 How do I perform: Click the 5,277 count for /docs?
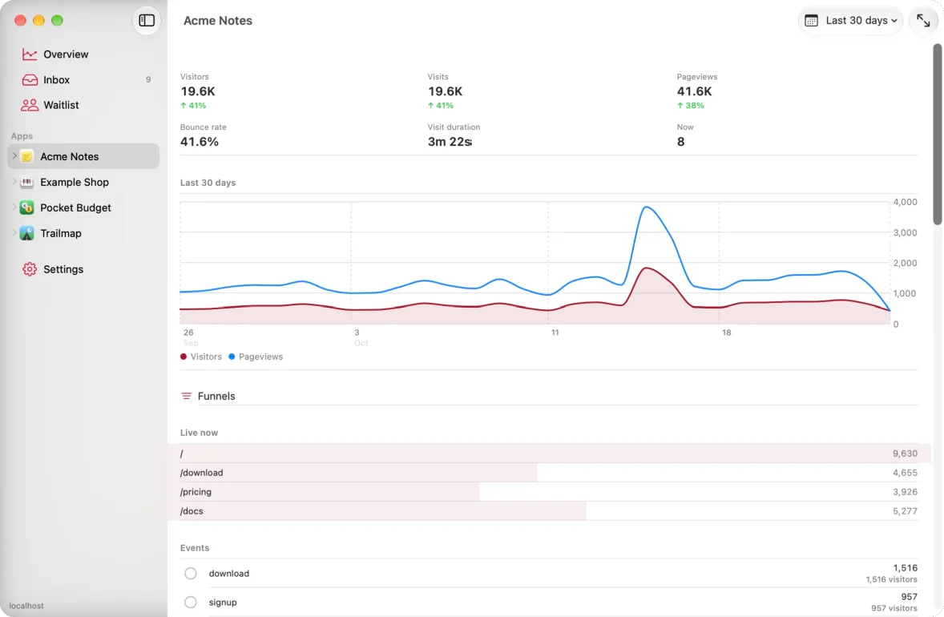point(905,511)
